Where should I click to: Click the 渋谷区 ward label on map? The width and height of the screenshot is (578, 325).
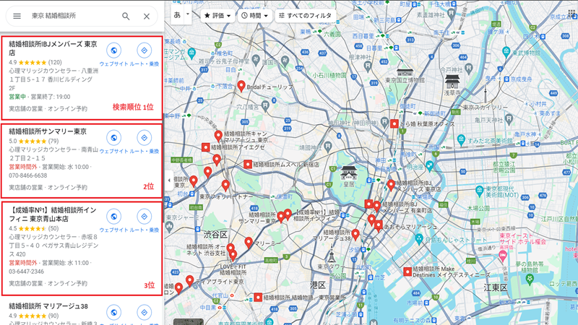pyautogui.click(x=215, y=235)
